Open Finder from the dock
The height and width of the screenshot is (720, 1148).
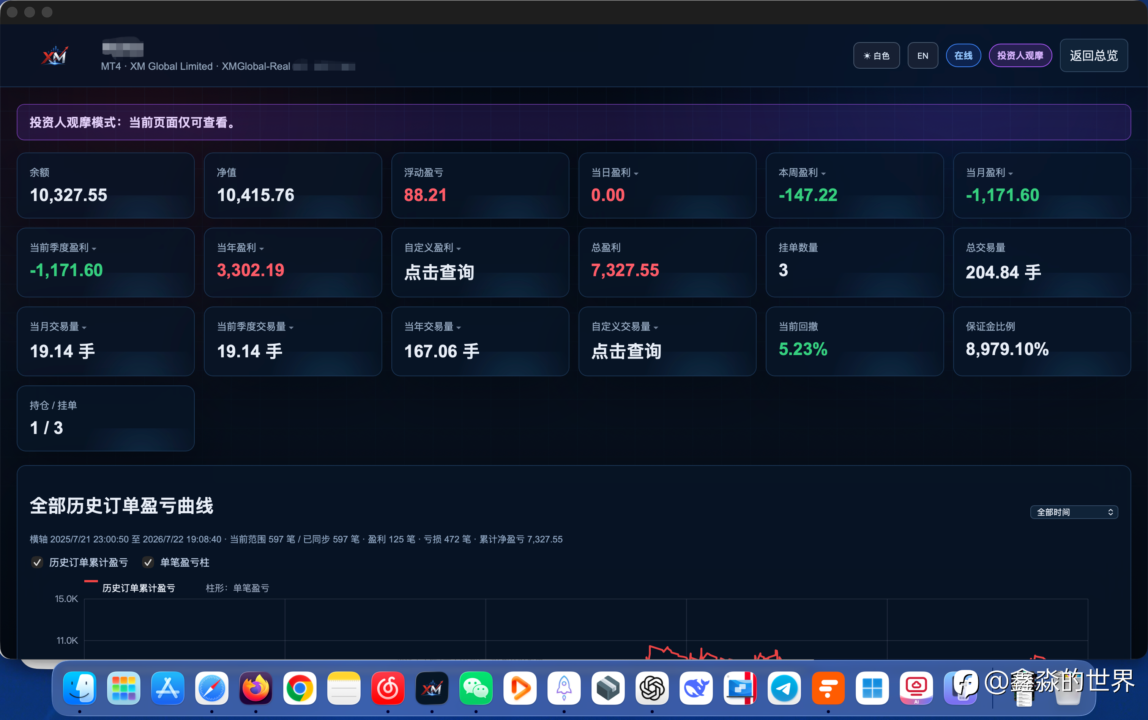pos(80,688)
